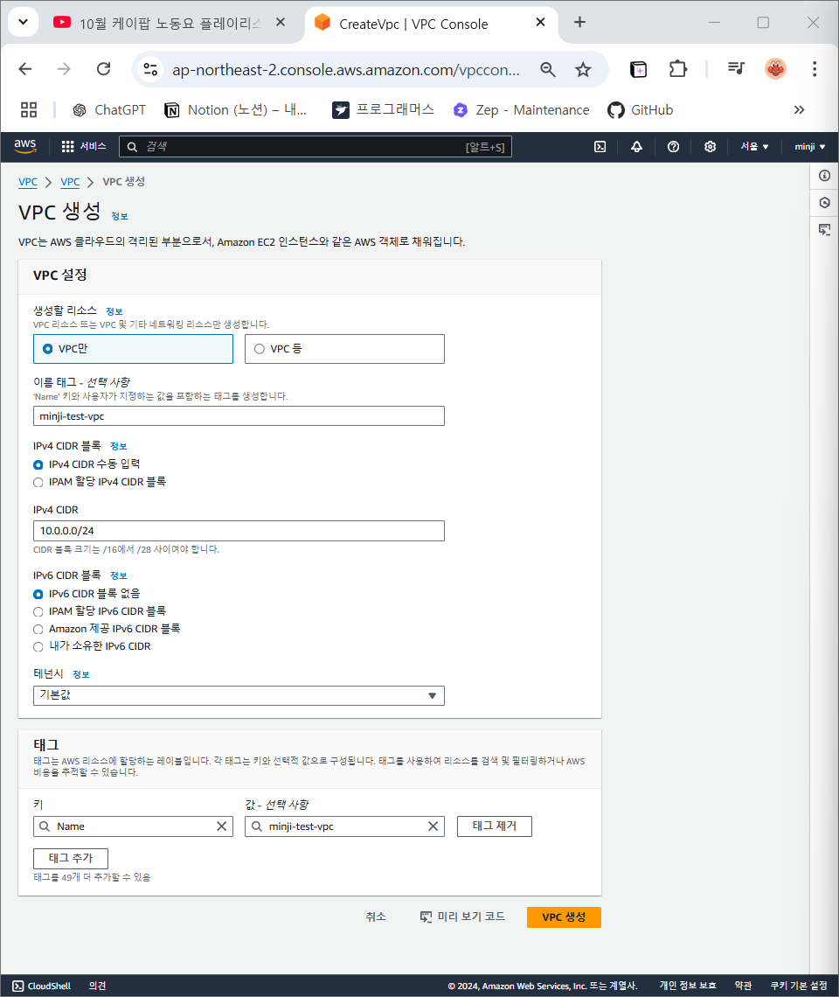
Task: Click the 태그 추가 button
Action: (x=71, y=859)
